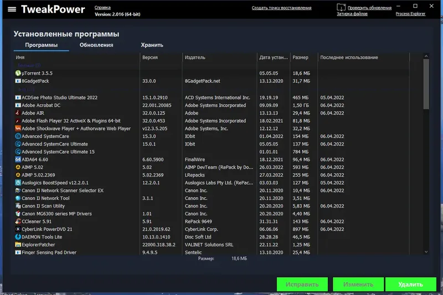Image resolution: width=443 pixels, height=295 pixels.
Task: Click the Auslogics BoostSpeed icon
Action: pos(18,183)
